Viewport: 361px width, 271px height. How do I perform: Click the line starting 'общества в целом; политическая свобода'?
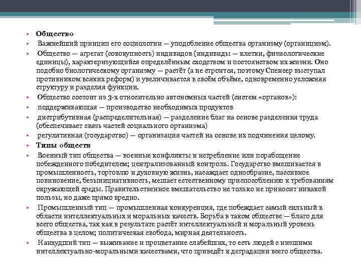(x=141, y=233)
